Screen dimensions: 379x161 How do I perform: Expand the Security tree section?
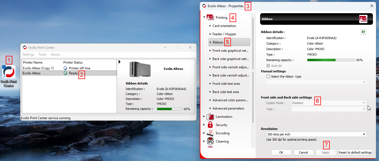pyautogui.click(x=204, y=125)
